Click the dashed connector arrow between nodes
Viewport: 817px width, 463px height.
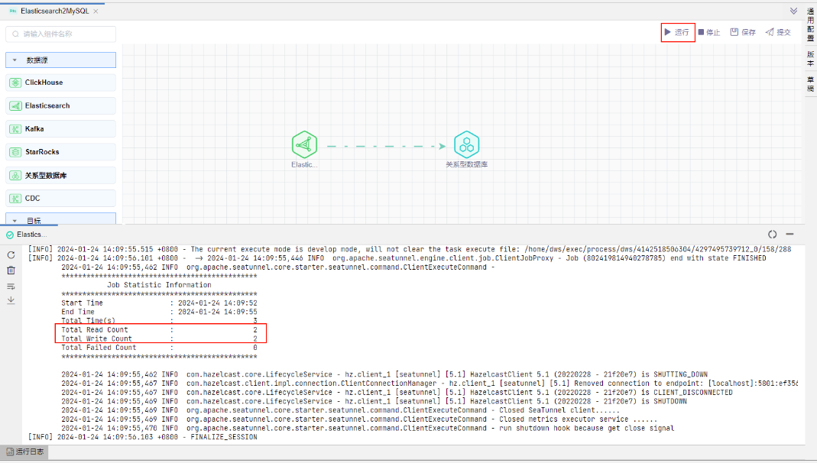pyautogui.click(x=386, y=147)
